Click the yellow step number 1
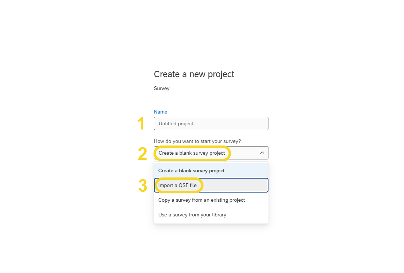The height and width of the screenshot is (273, 404). point(141,124)
